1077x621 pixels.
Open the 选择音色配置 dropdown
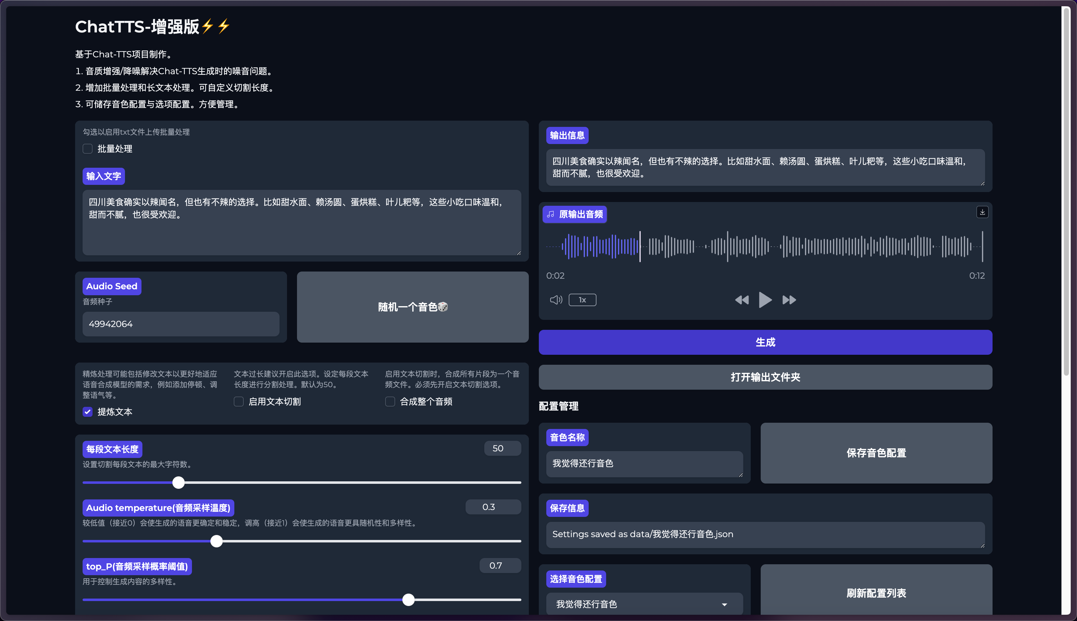pos(644,604)
